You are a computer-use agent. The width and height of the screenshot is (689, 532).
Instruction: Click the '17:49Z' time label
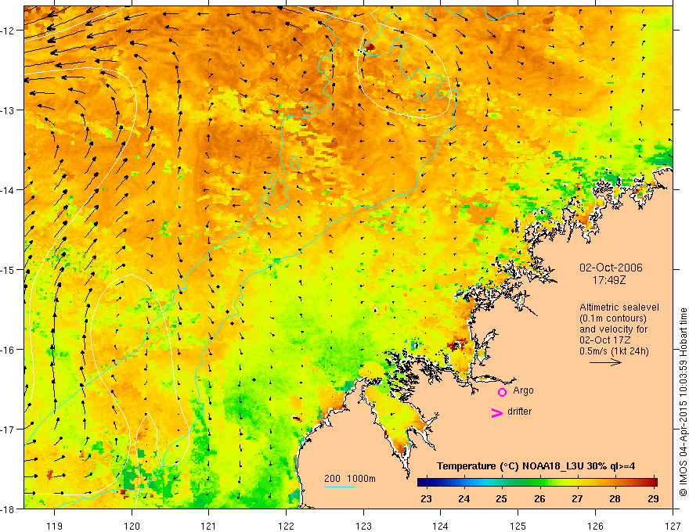(608, 279)
